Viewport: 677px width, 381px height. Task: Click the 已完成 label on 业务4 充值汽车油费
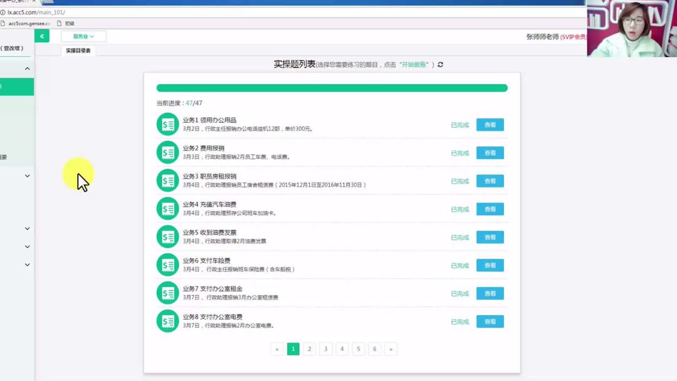pos(459,209)
